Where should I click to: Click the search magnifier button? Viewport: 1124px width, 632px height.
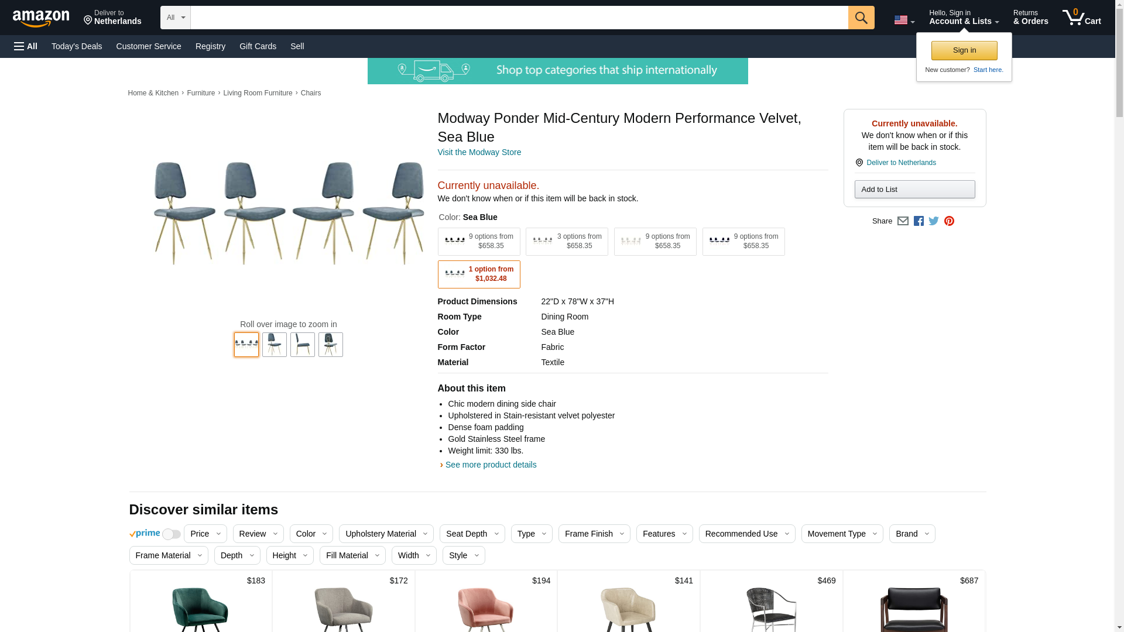861,18
